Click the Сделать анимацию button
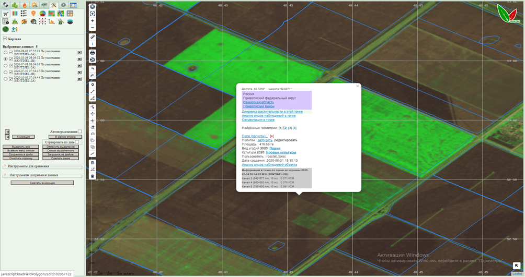 [x=42, y=183]
